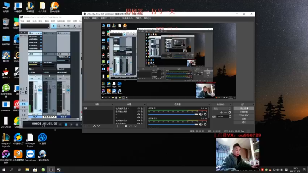Add a transition with plus in OBS
This screenshot has height=173, width=308.
pos(221,112)
